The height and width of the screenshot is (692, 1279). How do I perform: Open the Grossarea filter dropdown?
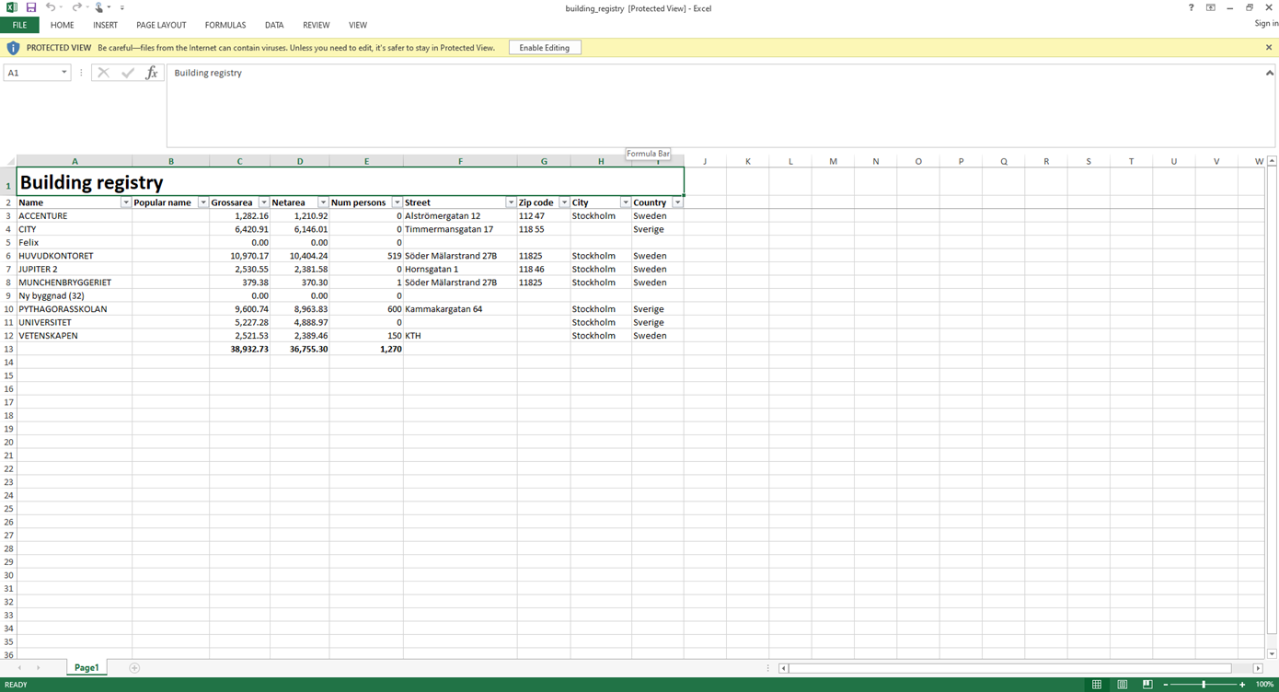tap(264, 202)
